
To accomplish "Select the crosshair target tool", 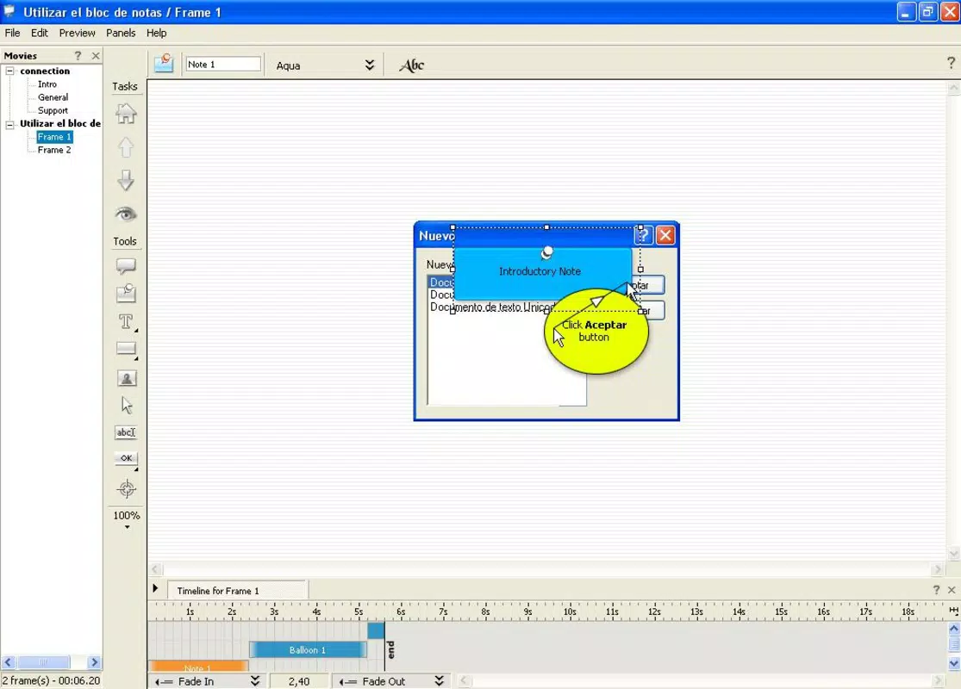I will point(126,488).
